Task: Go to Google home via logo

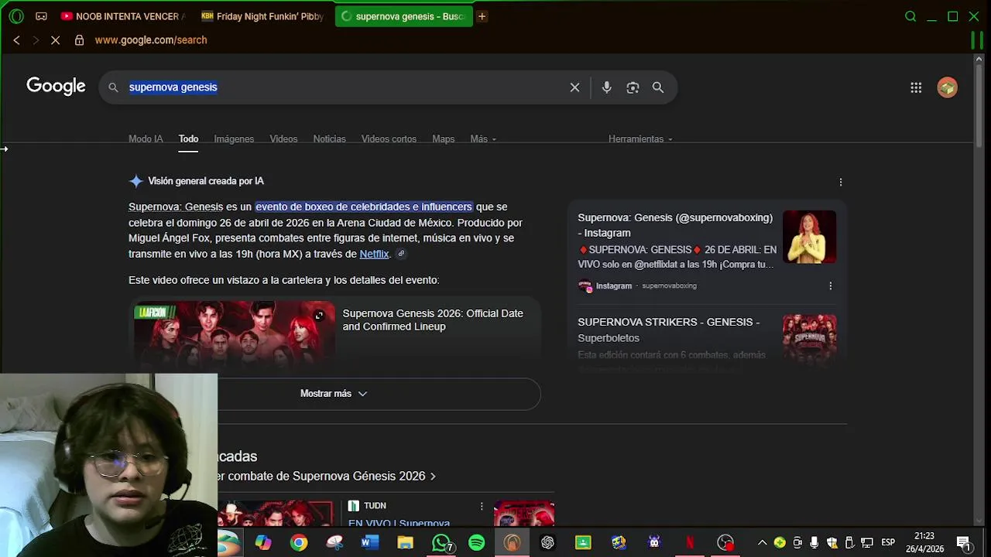Action: 56,86
